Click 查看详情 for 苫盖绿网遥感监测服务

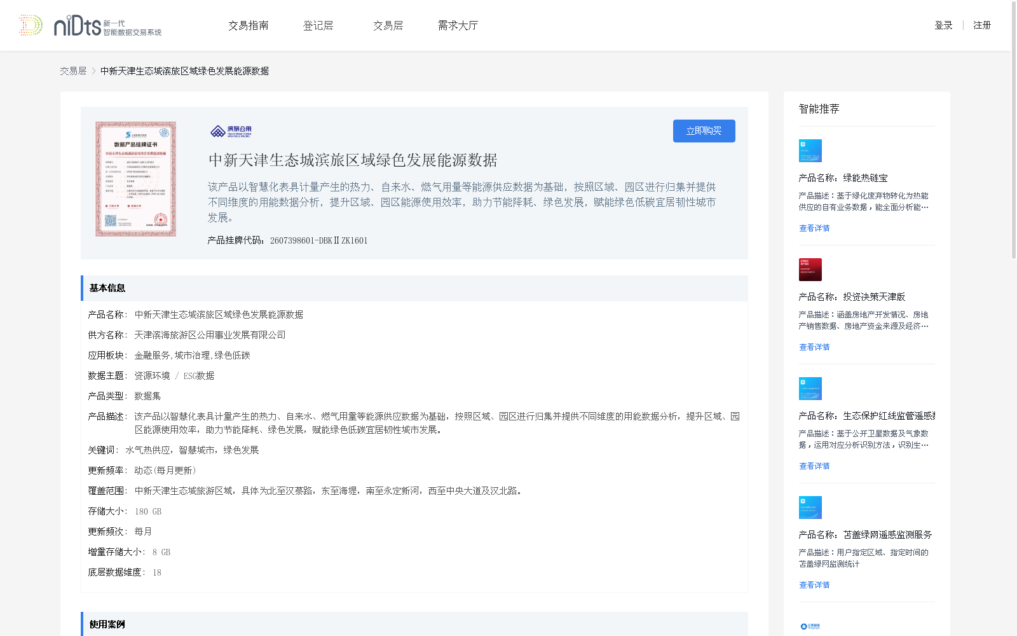point(814,585)
